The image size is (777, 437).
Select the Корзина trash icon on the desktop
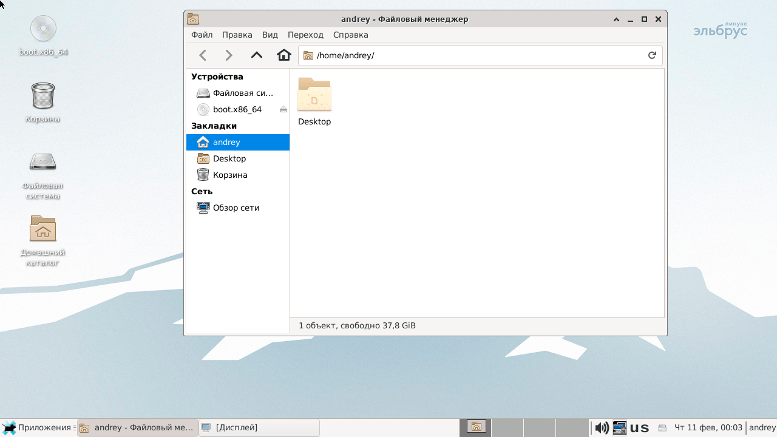[x=42, y=103]
